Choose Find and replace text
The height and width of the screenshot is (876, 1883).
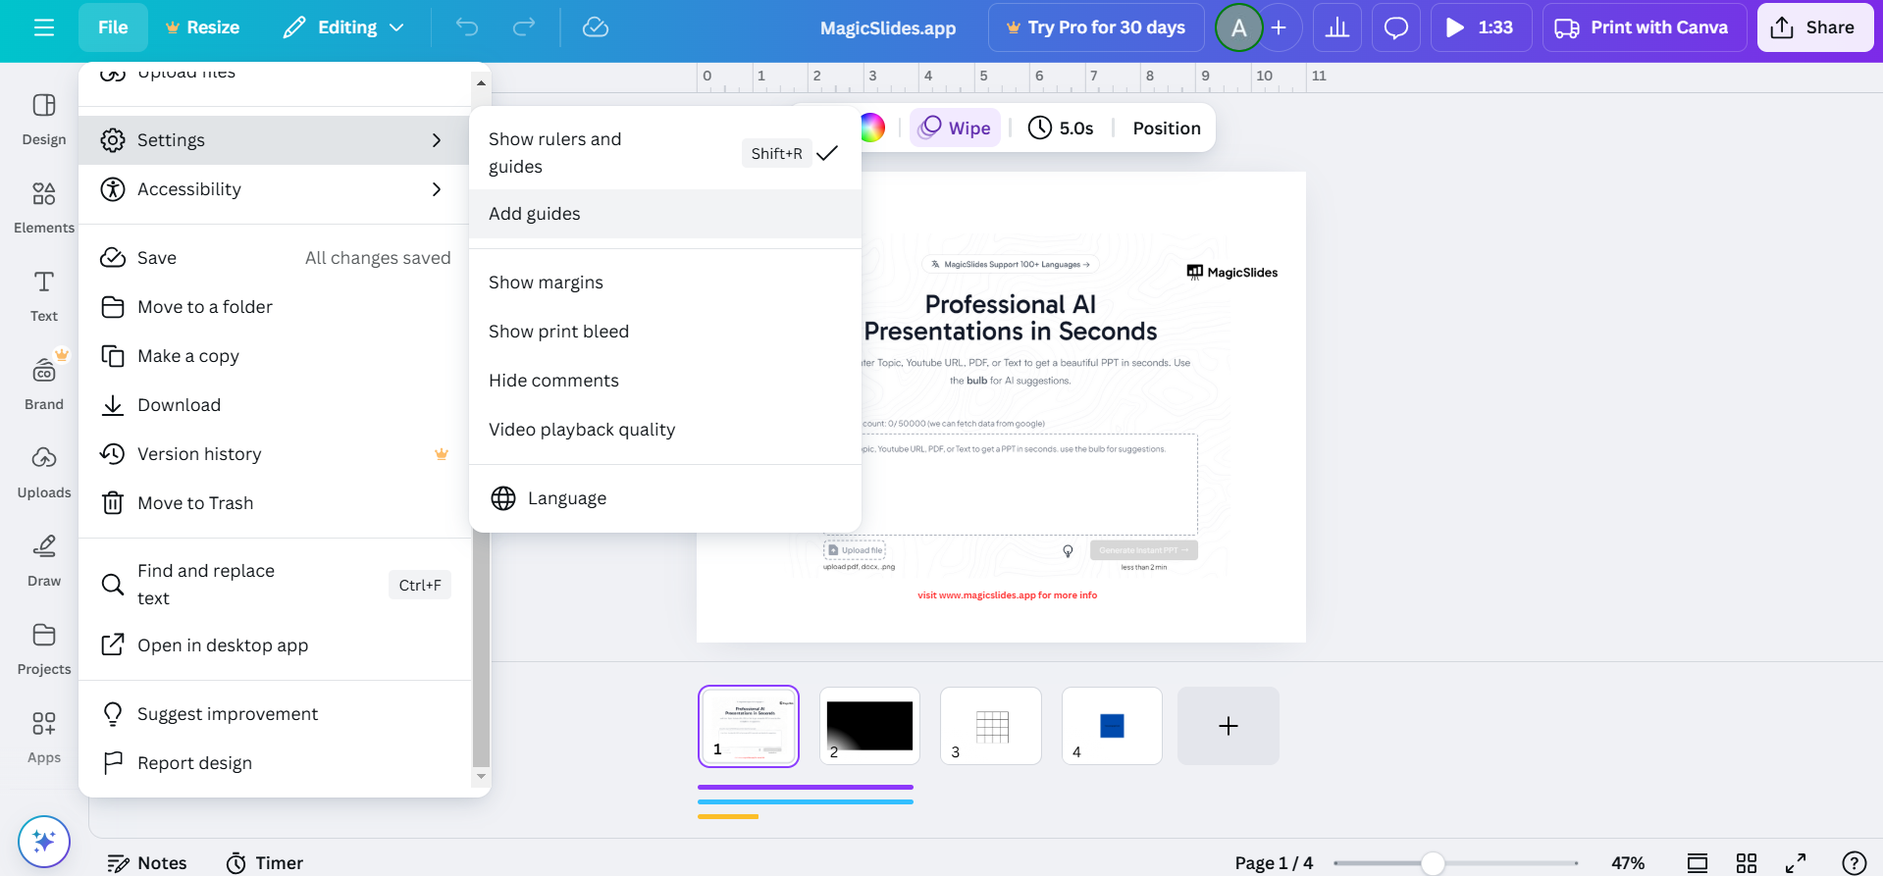275,585
